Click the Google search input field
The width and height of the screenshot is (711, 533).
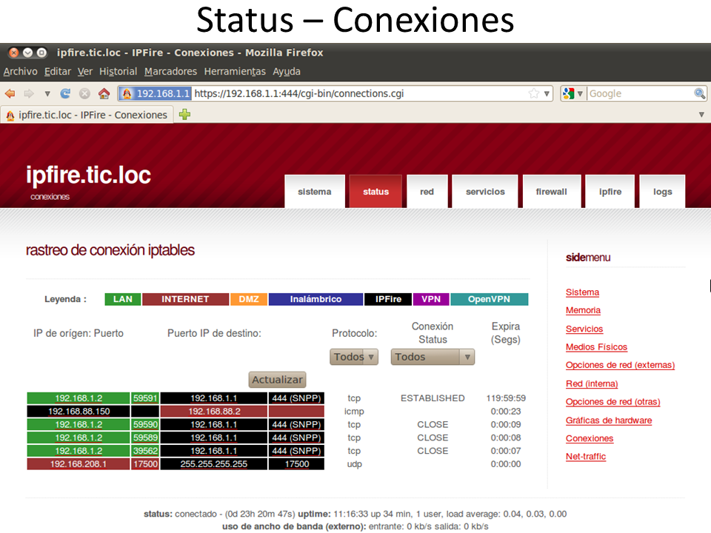(640, 94)
